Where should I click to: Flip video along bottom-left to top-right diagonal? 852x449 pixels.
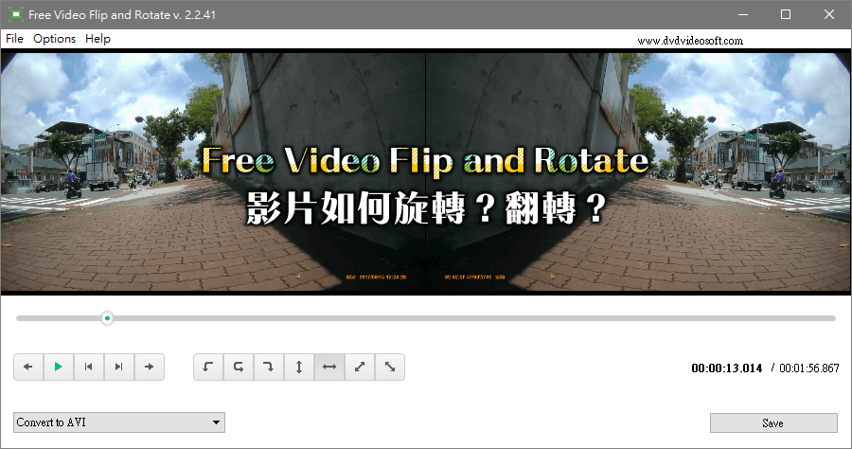pyautogui.click(x=360, y=367)
